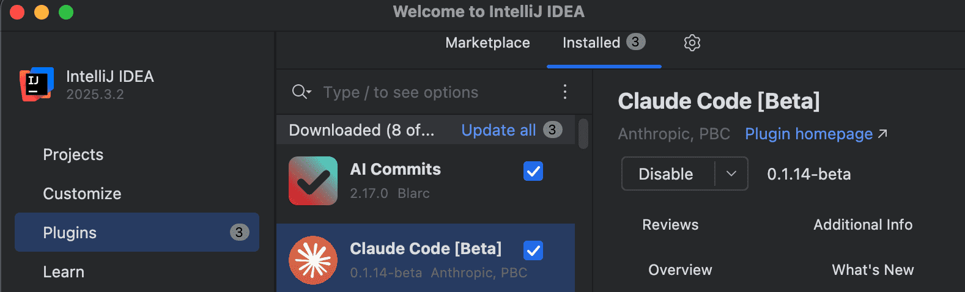Click the plugins settings gear icon

[x=692, y=43]
